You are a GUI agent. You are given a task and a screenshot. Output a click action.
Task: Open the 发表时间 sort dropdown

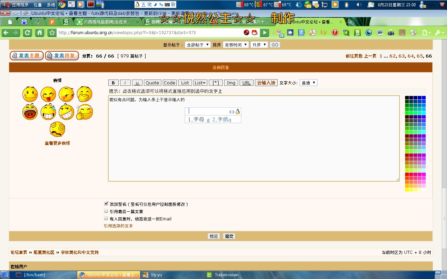point(236,45)
